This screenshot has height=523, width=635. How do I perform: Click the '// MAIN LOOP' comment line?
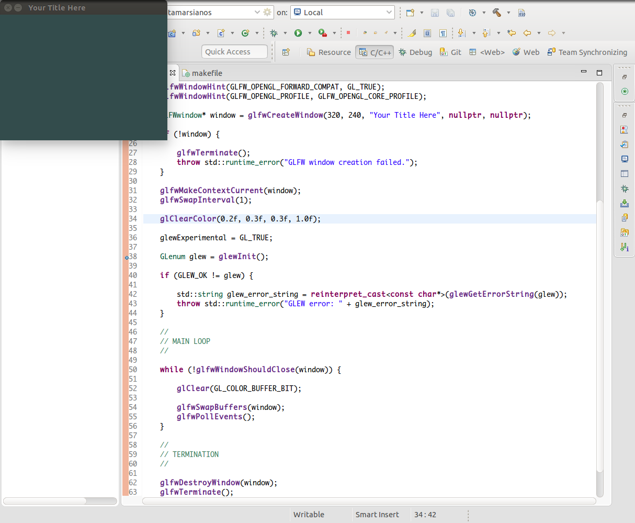(185, 341)
